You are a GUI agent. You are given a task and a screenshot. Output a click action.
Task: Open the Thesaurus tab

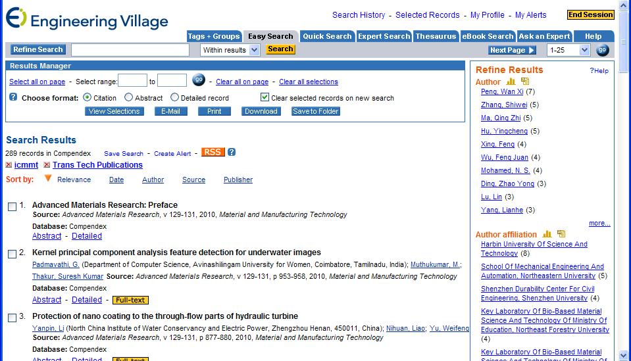(436, 36)
